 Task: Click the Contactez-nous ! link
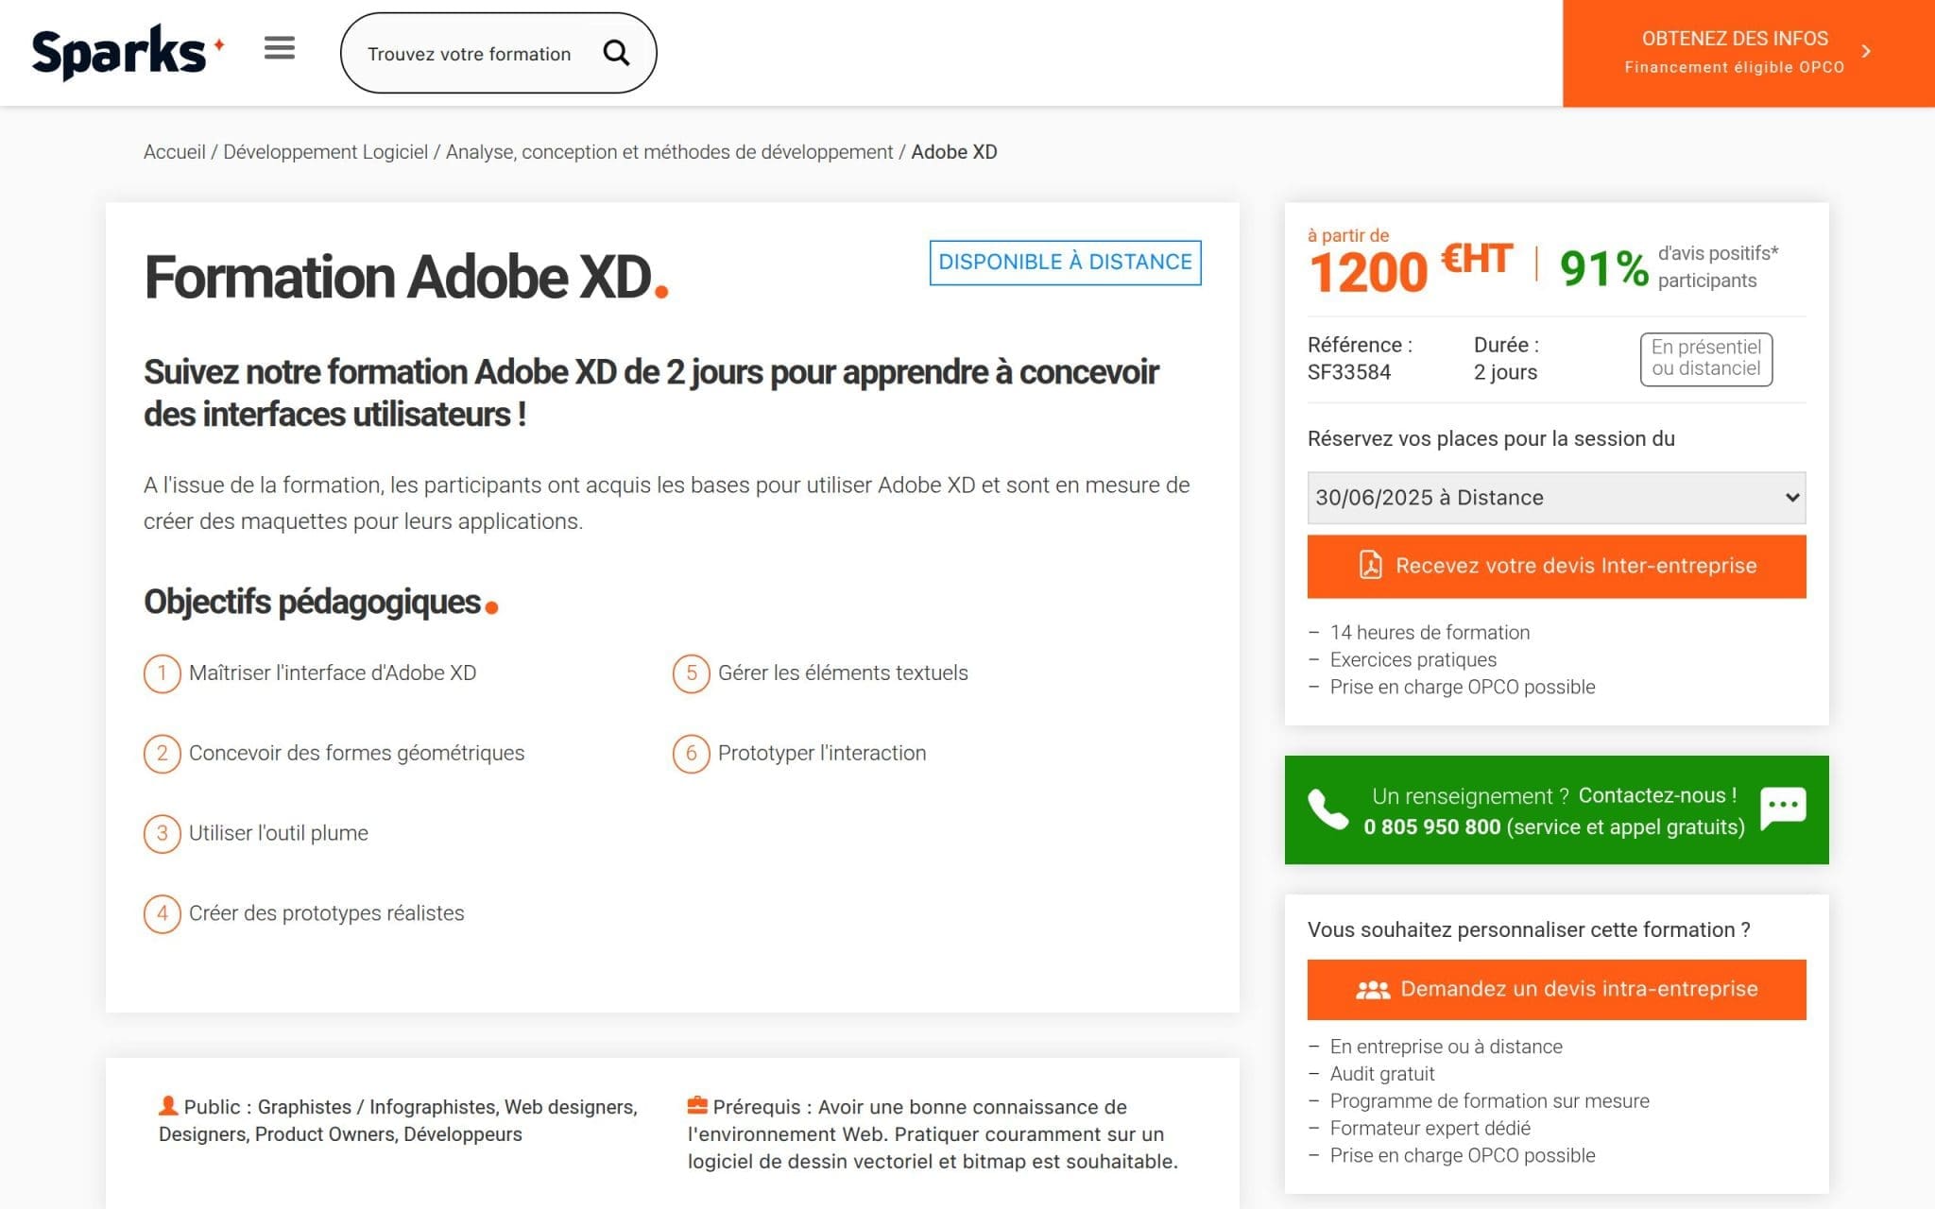tap(1657, 795)
